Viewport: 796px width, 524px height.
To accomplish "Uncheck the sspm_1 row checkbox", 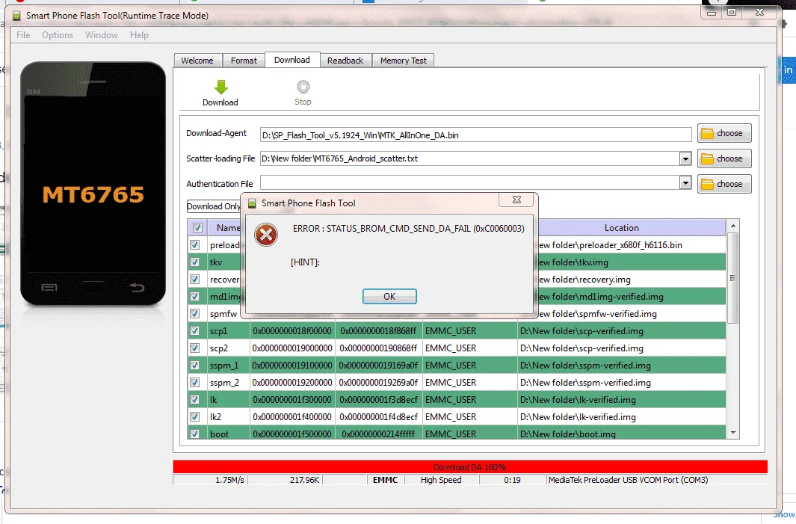I will pyautogui.click(x=194, y=366).
